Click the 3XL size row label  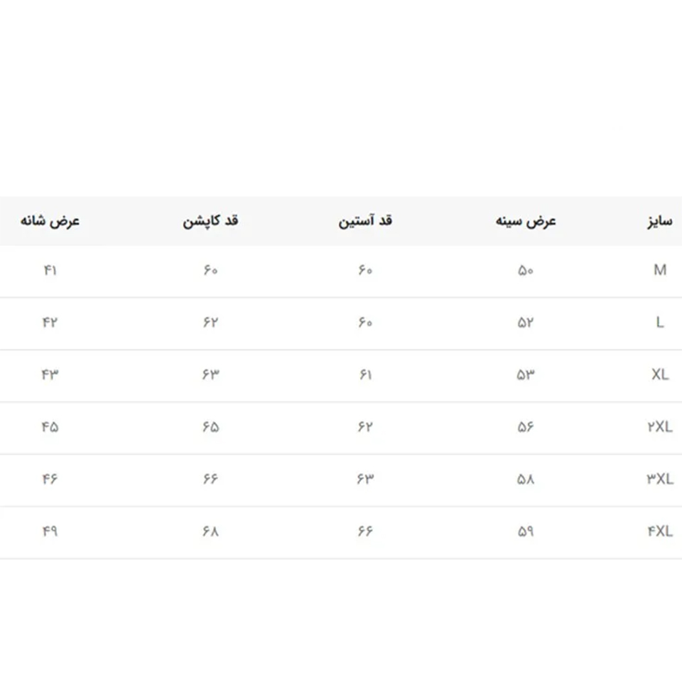(x=659, y=479)
